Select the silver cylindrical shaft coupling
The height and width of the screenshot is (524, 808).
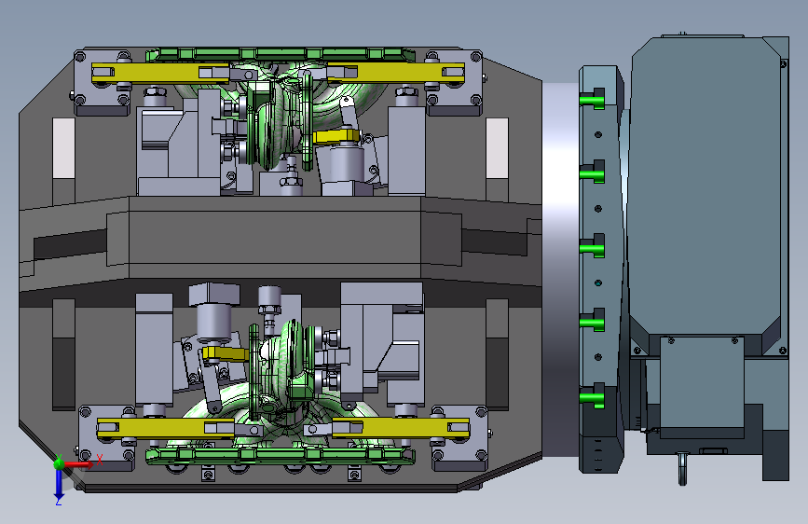click(x=561, y=269)
